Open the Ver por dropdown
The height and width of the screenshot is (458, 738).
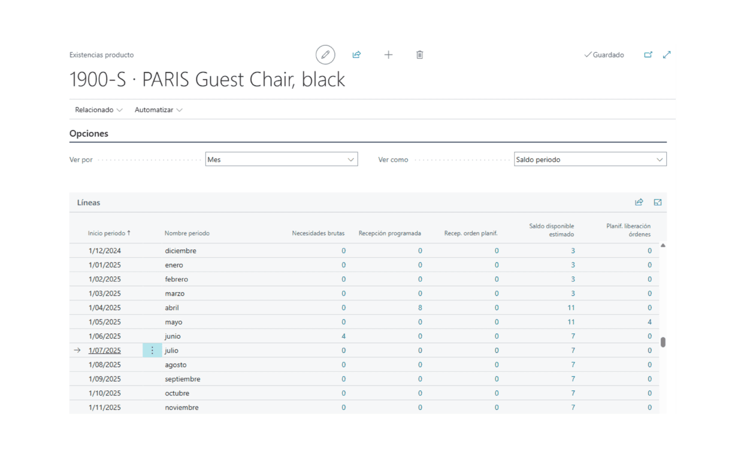[281, 159]
